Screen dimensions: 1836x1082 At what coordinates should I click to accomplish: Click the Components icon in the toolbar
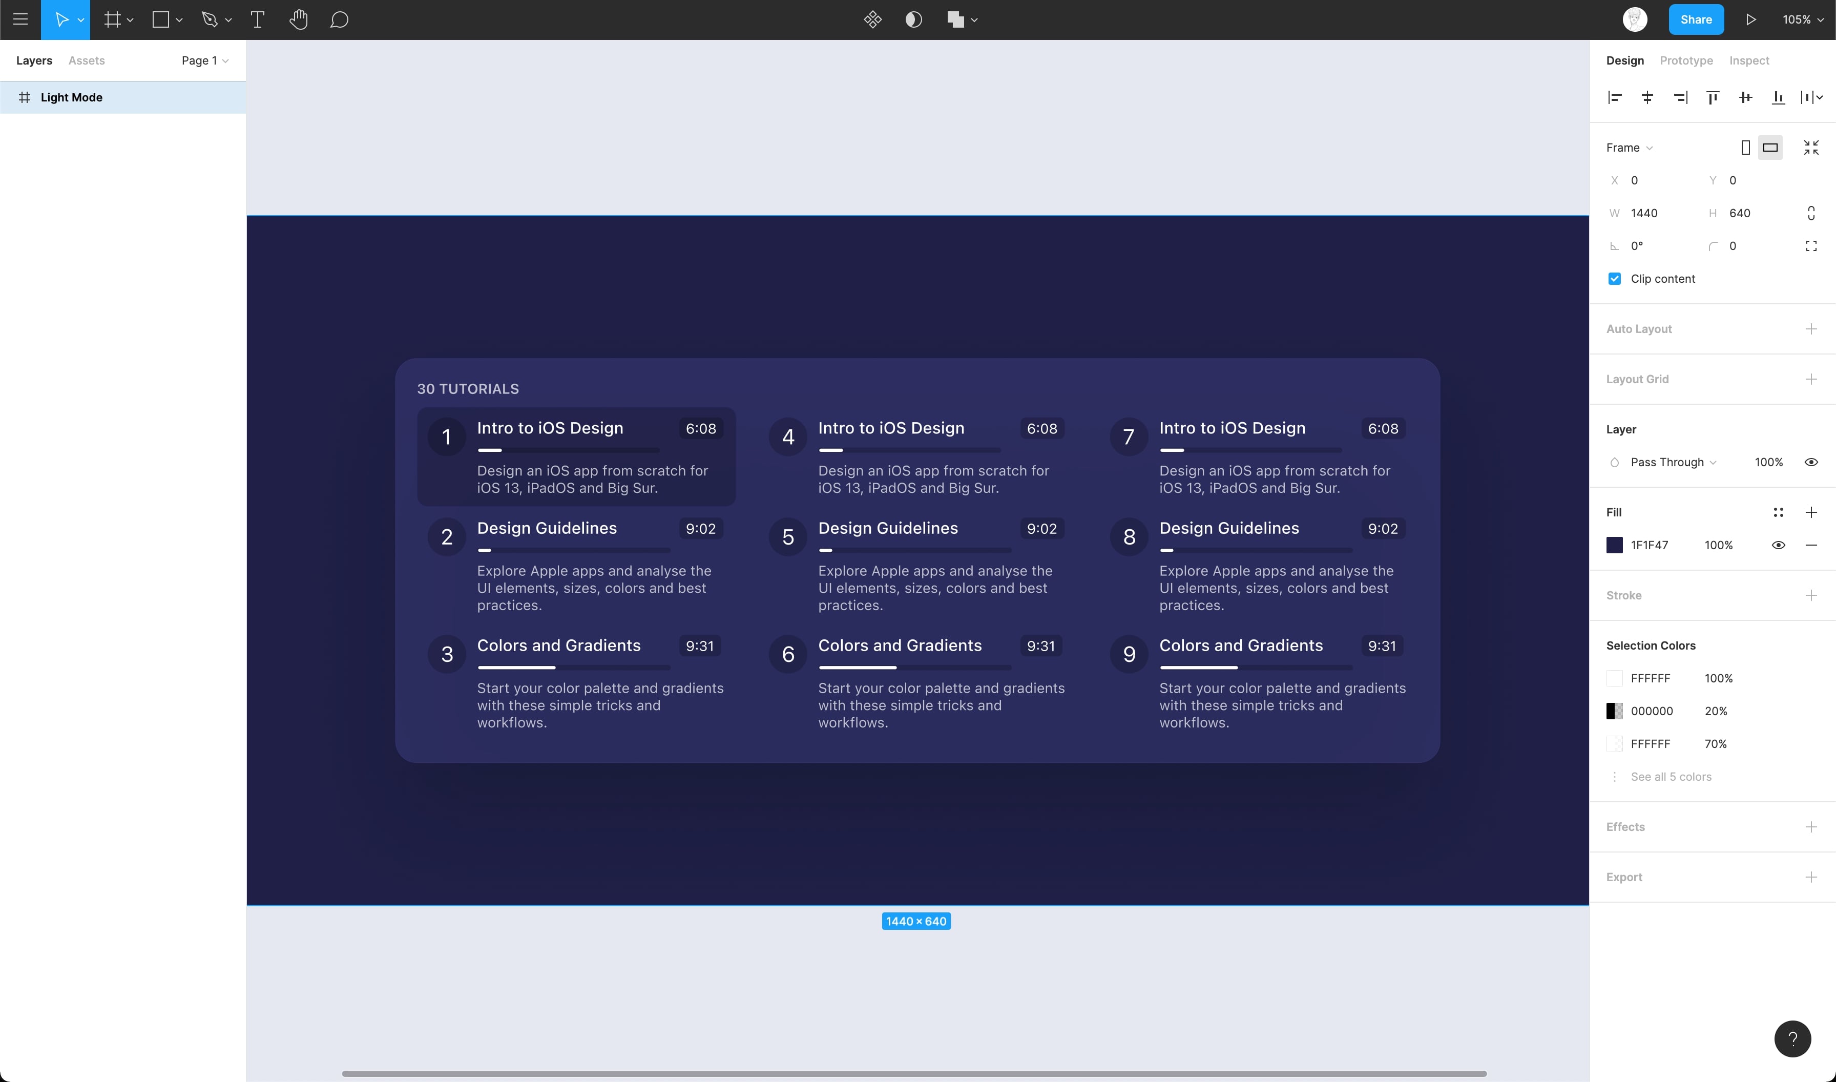coord(872,19)
